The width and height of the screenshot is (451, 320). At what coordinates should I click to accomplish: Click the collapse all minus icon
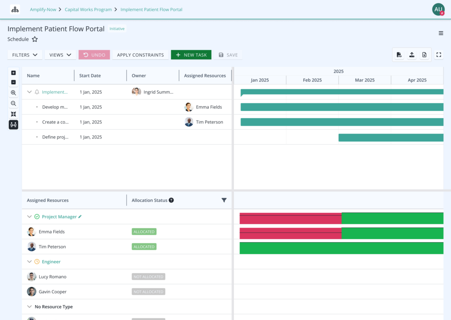coord(13,82)
